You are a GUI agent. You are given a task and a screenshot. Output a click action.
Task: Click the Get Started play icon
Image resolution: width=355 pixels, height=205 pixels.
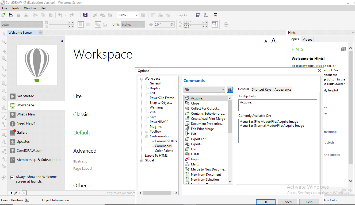(13, 96)
